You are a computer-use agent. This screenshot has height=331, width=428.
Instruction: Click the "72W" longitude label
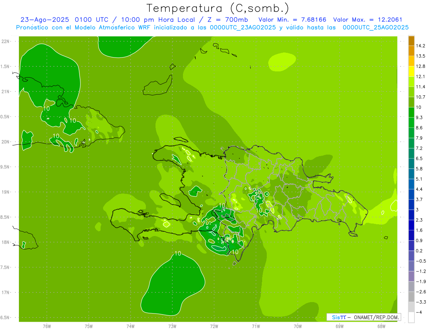[x=214, y=326]
